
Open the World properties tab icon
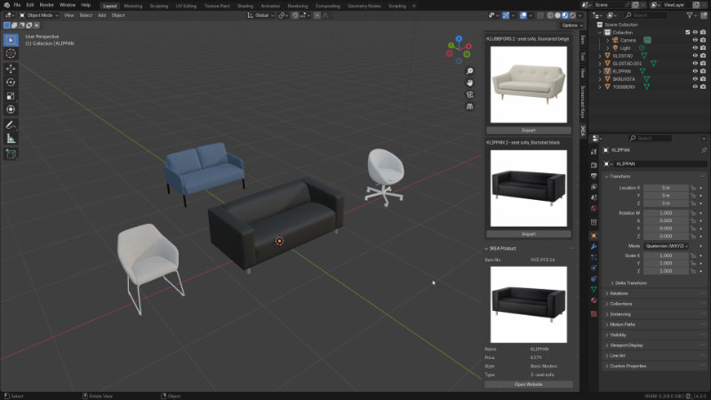tap(594, 209)
